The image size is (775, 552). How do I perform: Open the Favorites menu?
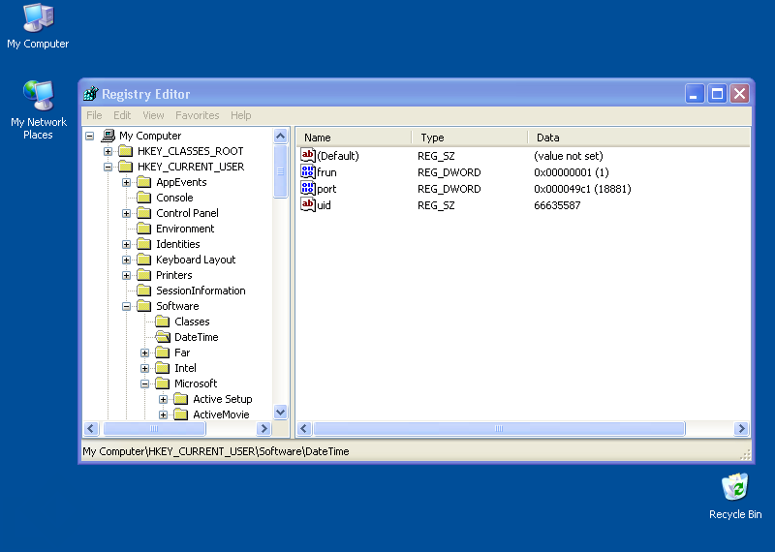point(198,115)
